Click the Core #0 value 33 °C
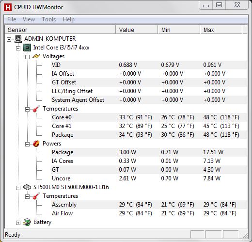 pyautogui.click(x=135, y=117)
